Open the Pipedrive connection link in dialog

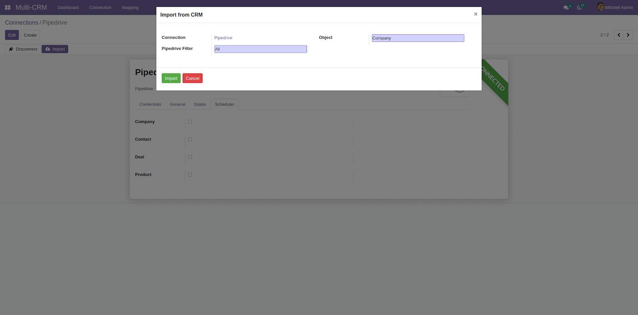click(x=223, y=38)
